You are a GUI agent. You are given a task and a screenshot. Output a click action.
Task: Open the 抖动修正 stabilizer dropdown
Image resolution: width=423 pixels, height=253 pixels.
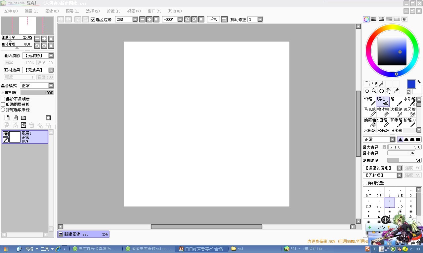click(260, 19)
